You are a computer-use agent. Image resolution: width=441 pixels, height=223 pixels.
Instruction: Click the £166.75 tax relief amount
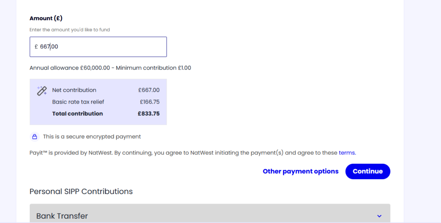tap(149, 102)
